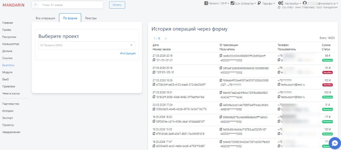Open Приём in the sidebar
The height and width of the screenshot is (150, 341).
tap(7, 30)
